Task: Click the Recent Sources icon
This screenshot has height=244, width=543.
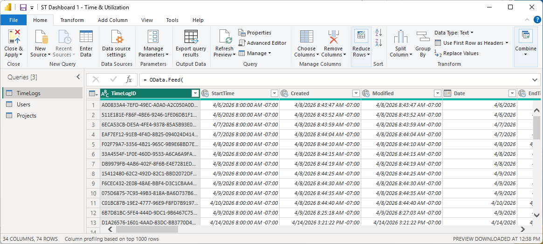Action: pyautogui.click(x=64, y=37)
